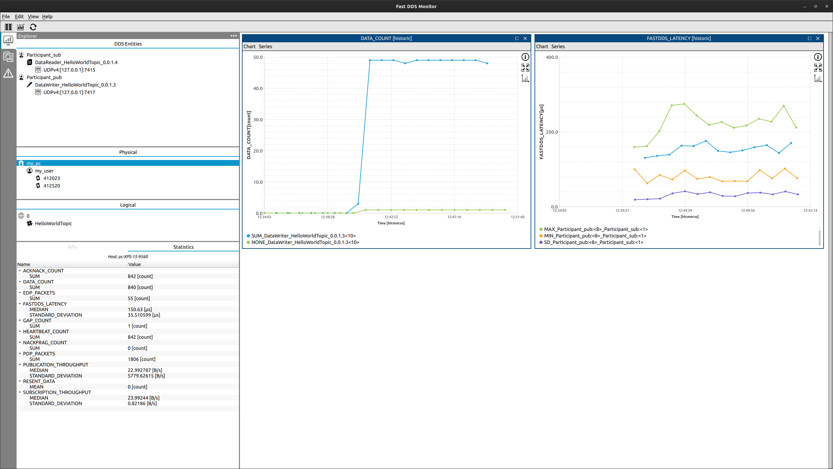Collapse the SUBSCRIPTION_THROUGHPUT statistics row
This screenshot has height=469, width=833.
pos(20,392)
